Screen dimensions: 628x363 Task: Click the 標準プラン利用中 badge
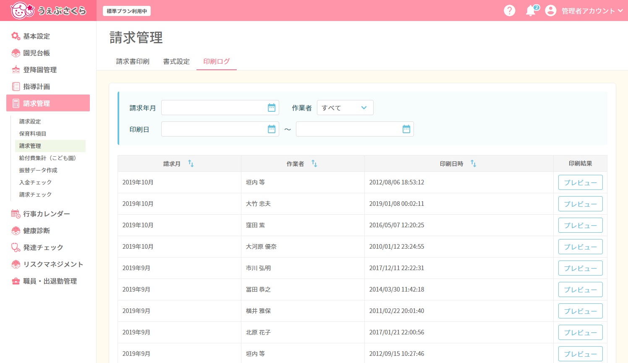(x=127, y=11)
